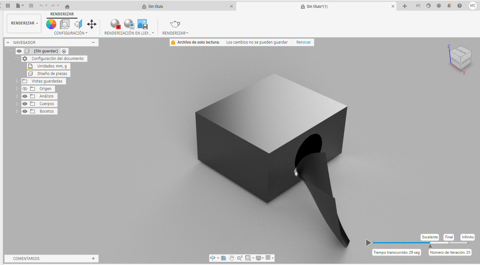Hide the Análisis folder
The image size is (480, 265).
[25, 96]
